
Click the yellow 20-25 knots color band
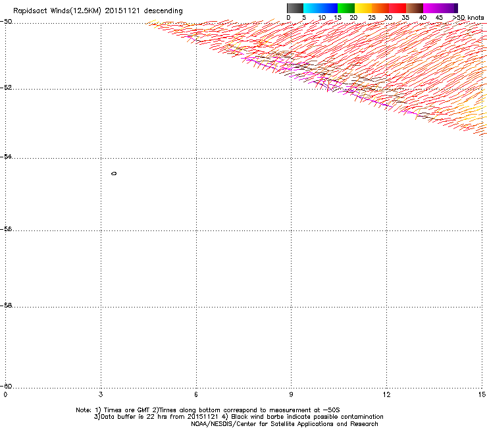(363, 8)
